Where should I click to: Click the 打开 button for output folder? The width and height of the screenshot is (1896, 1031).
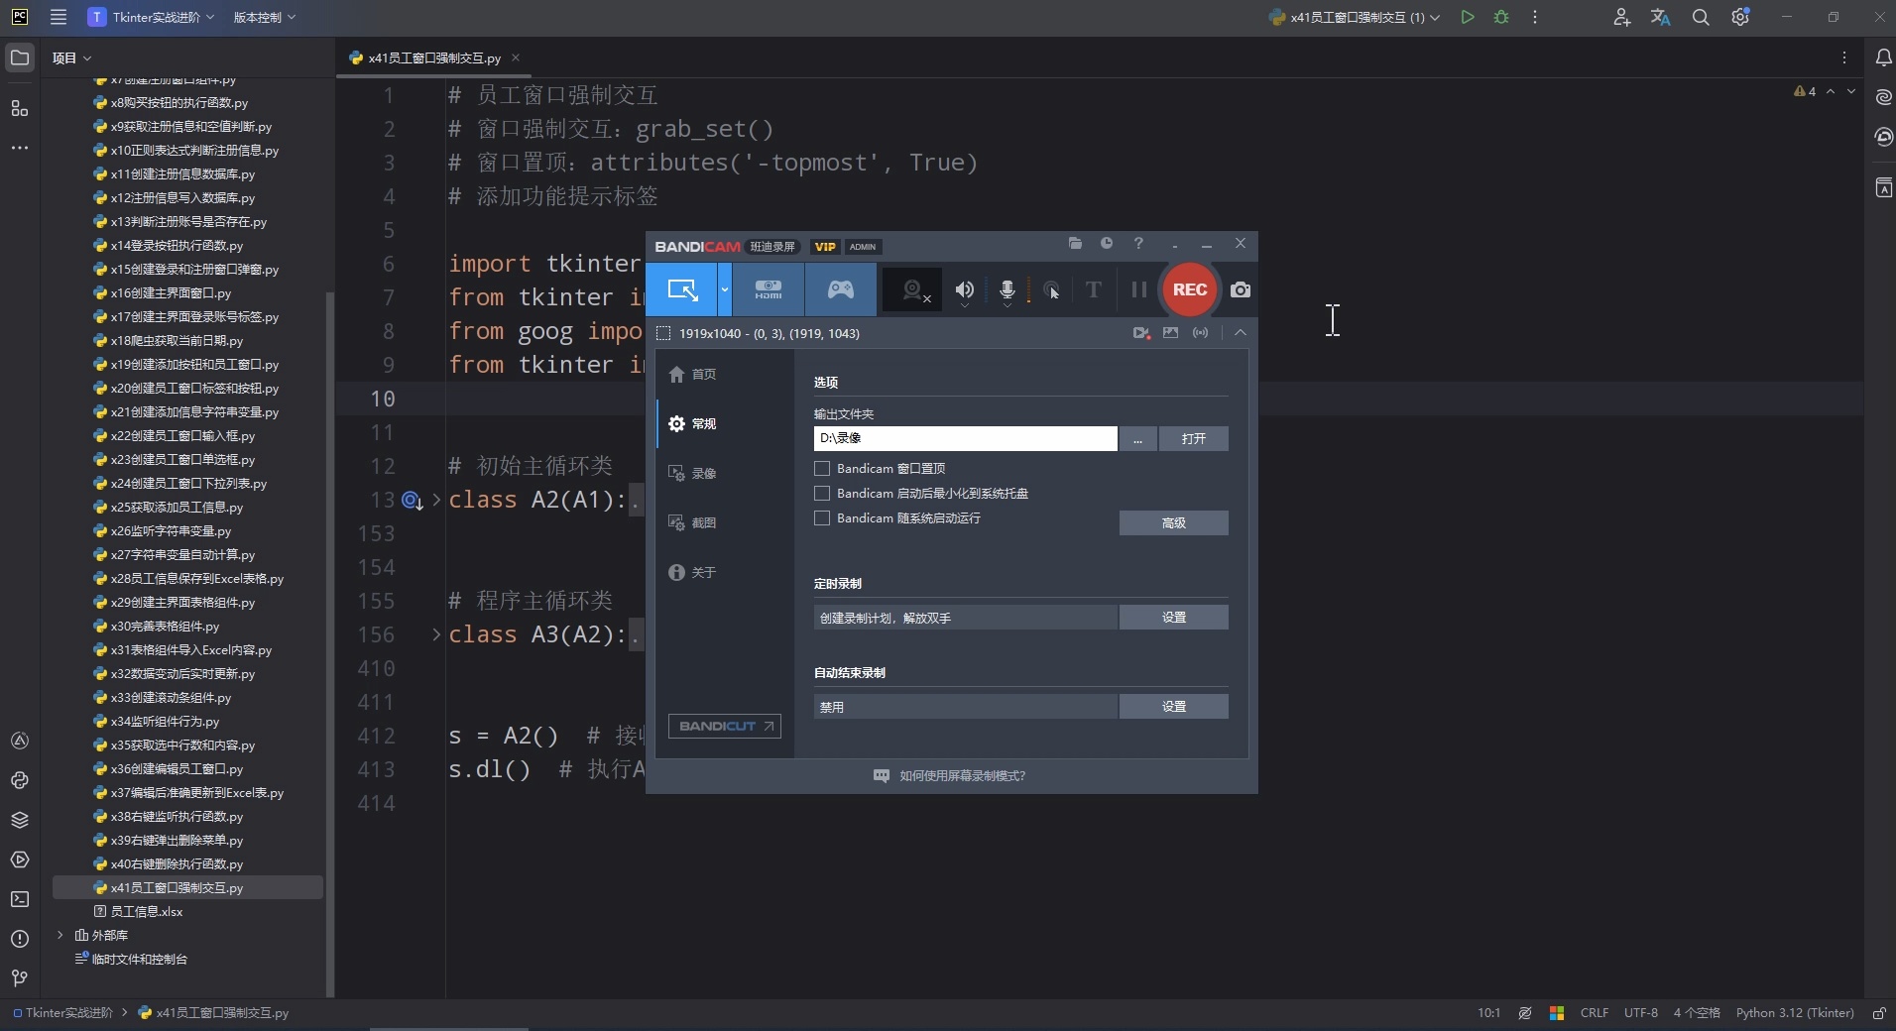(1194, 439)
